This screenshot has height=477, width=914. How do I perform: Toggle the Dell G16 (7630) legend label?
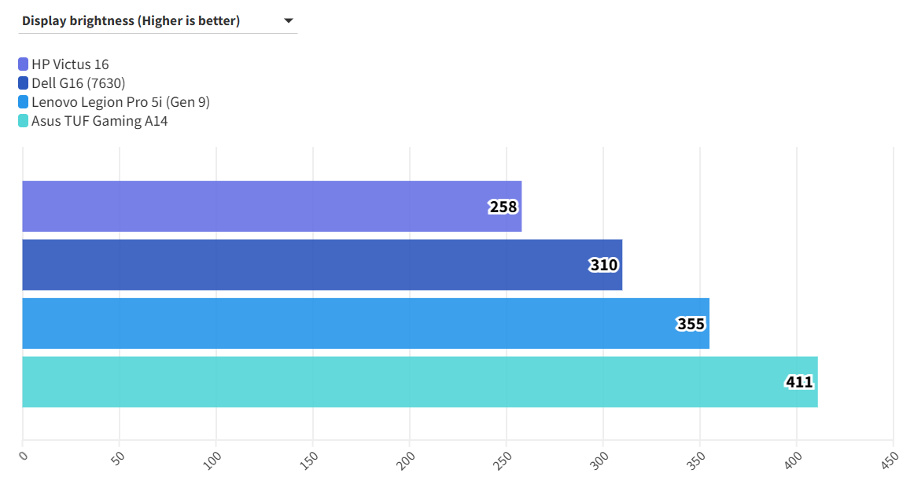(79, 83)
